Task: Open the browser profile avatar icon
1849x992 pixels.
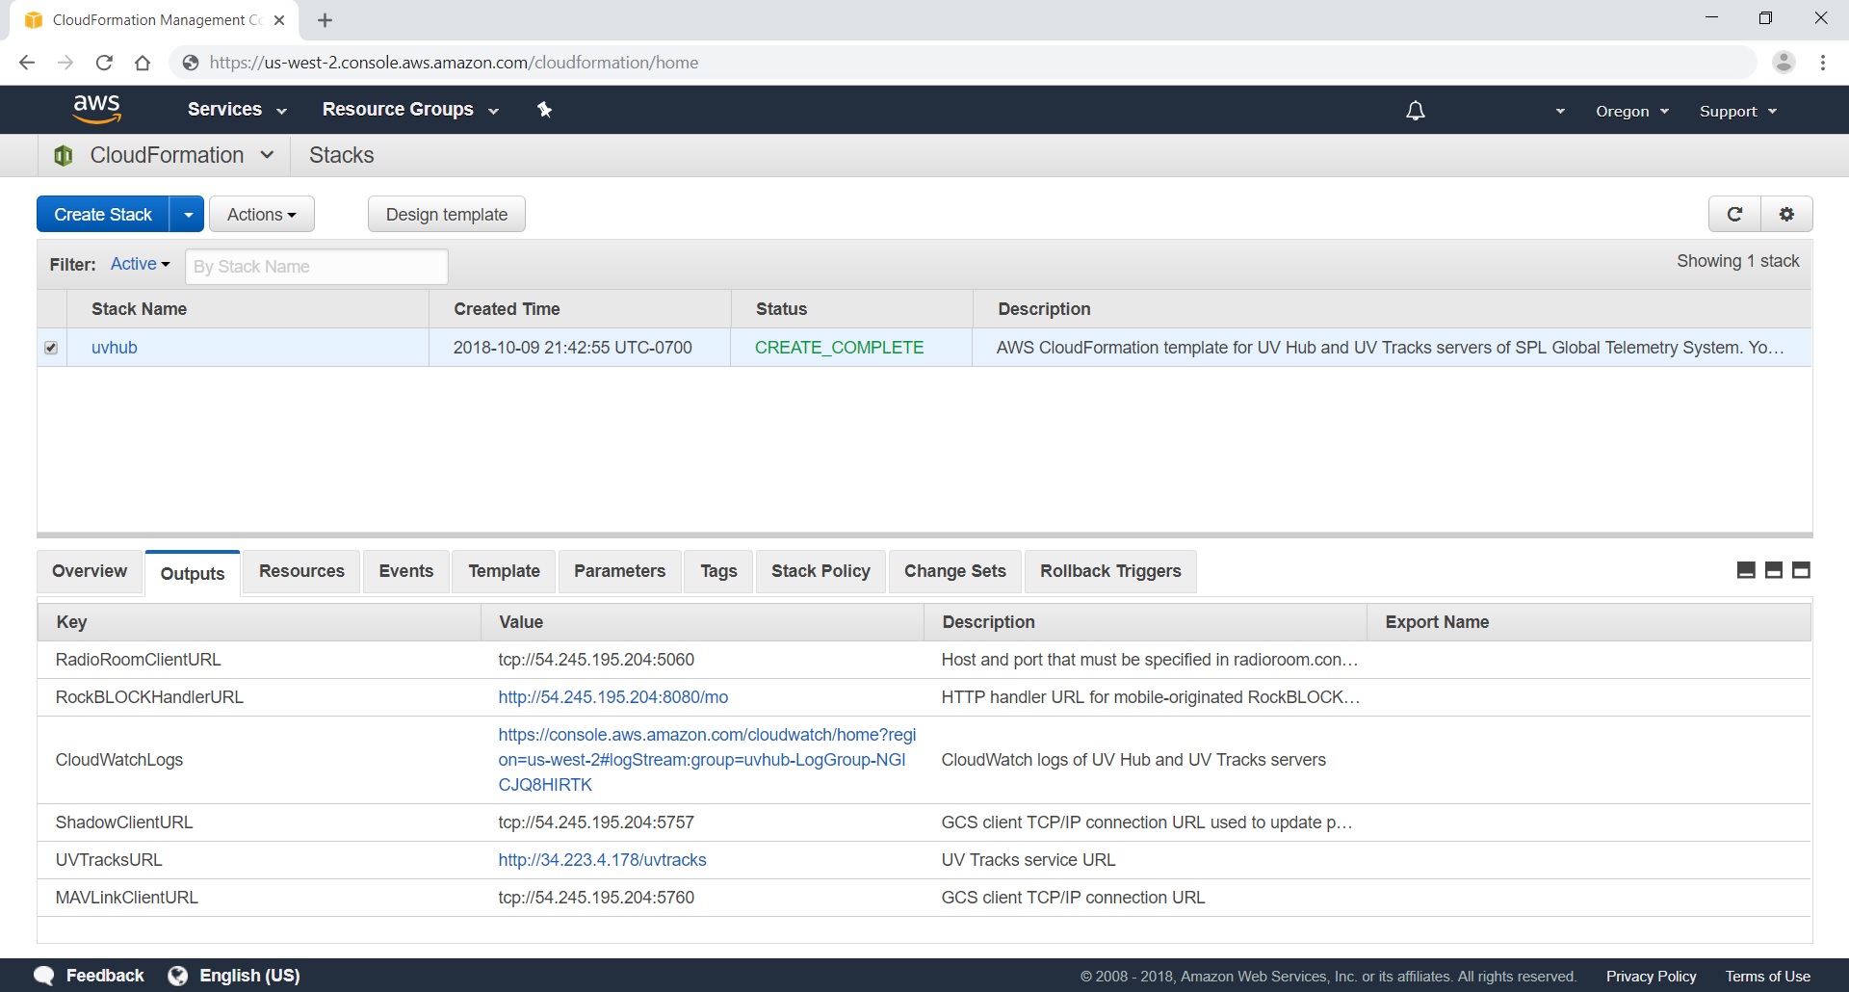Action: click(1784, 62)
